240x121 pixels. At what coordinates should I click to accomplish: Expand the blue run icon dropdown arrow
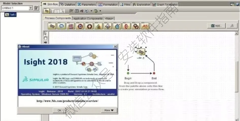(91, 11)
